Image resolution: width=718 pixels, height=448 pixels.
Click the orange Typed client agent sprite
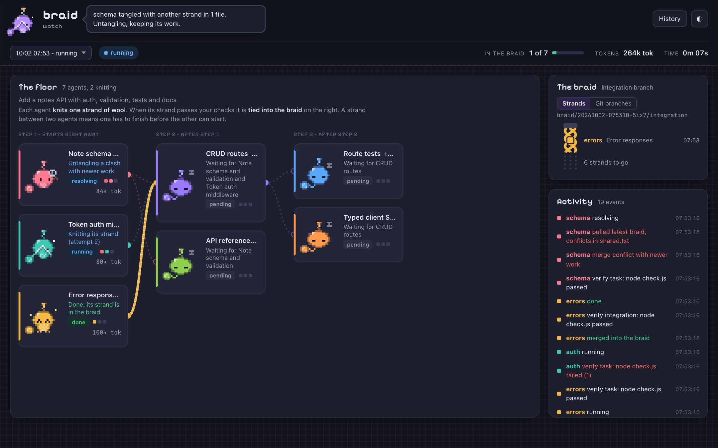click(316, 238)
